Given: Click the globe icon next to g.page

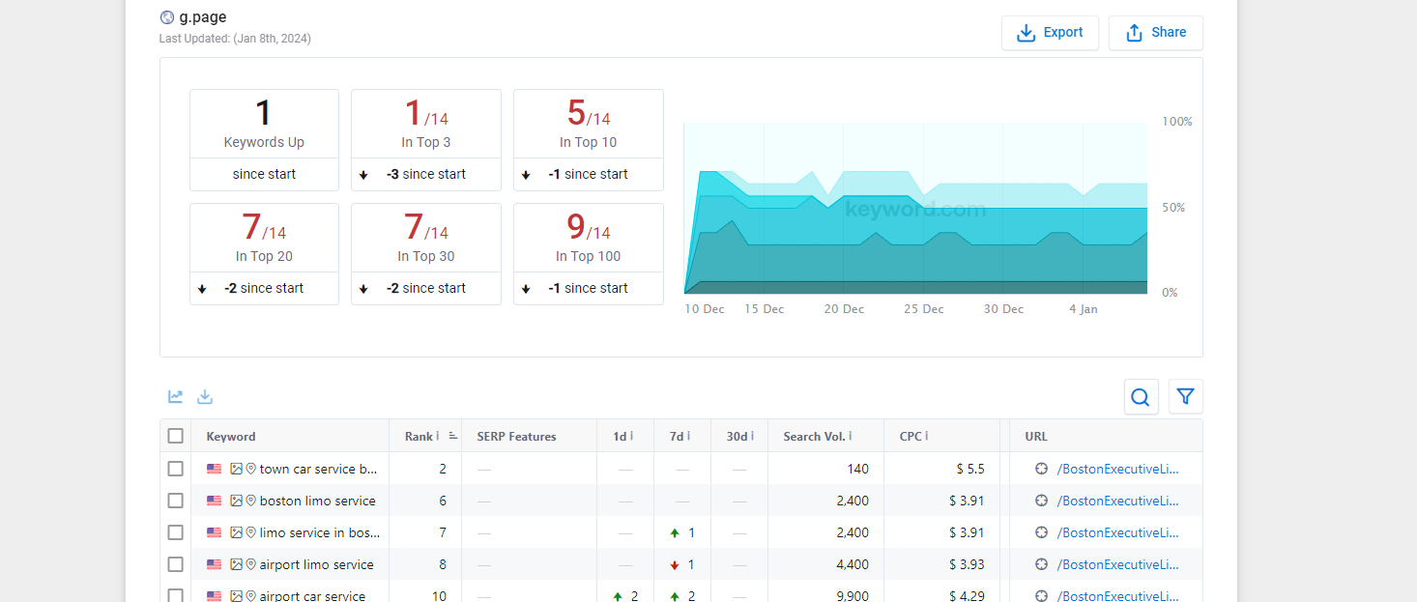Looking at the screenshot, I should [167, 17].
